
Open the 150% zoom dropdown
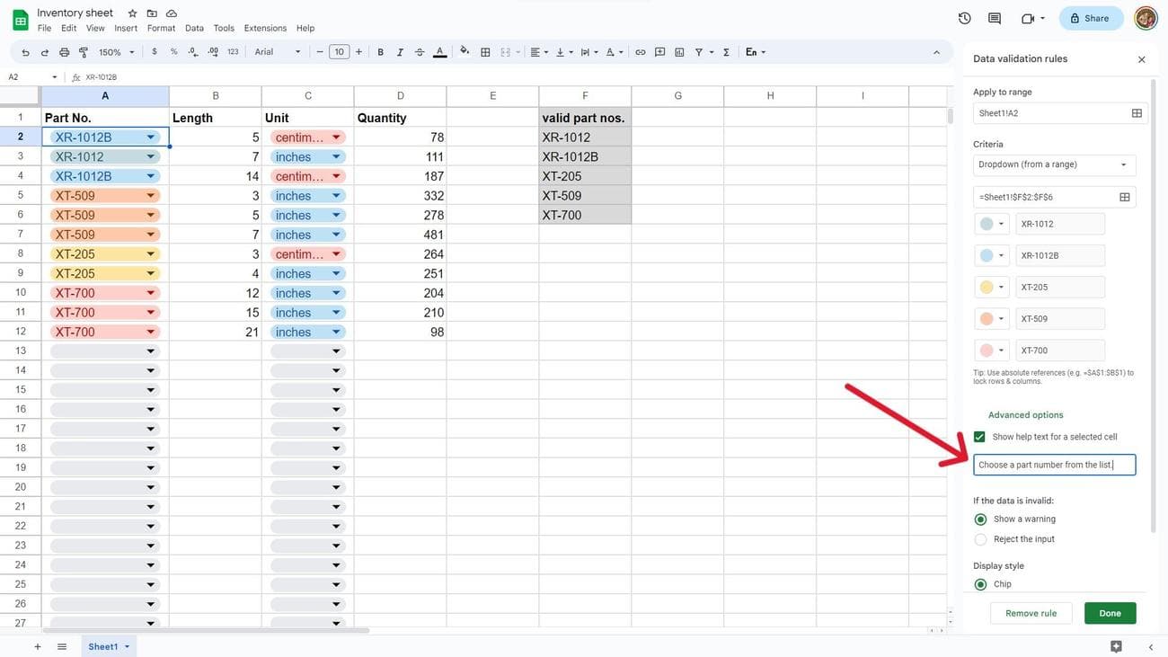pos(116,52)
